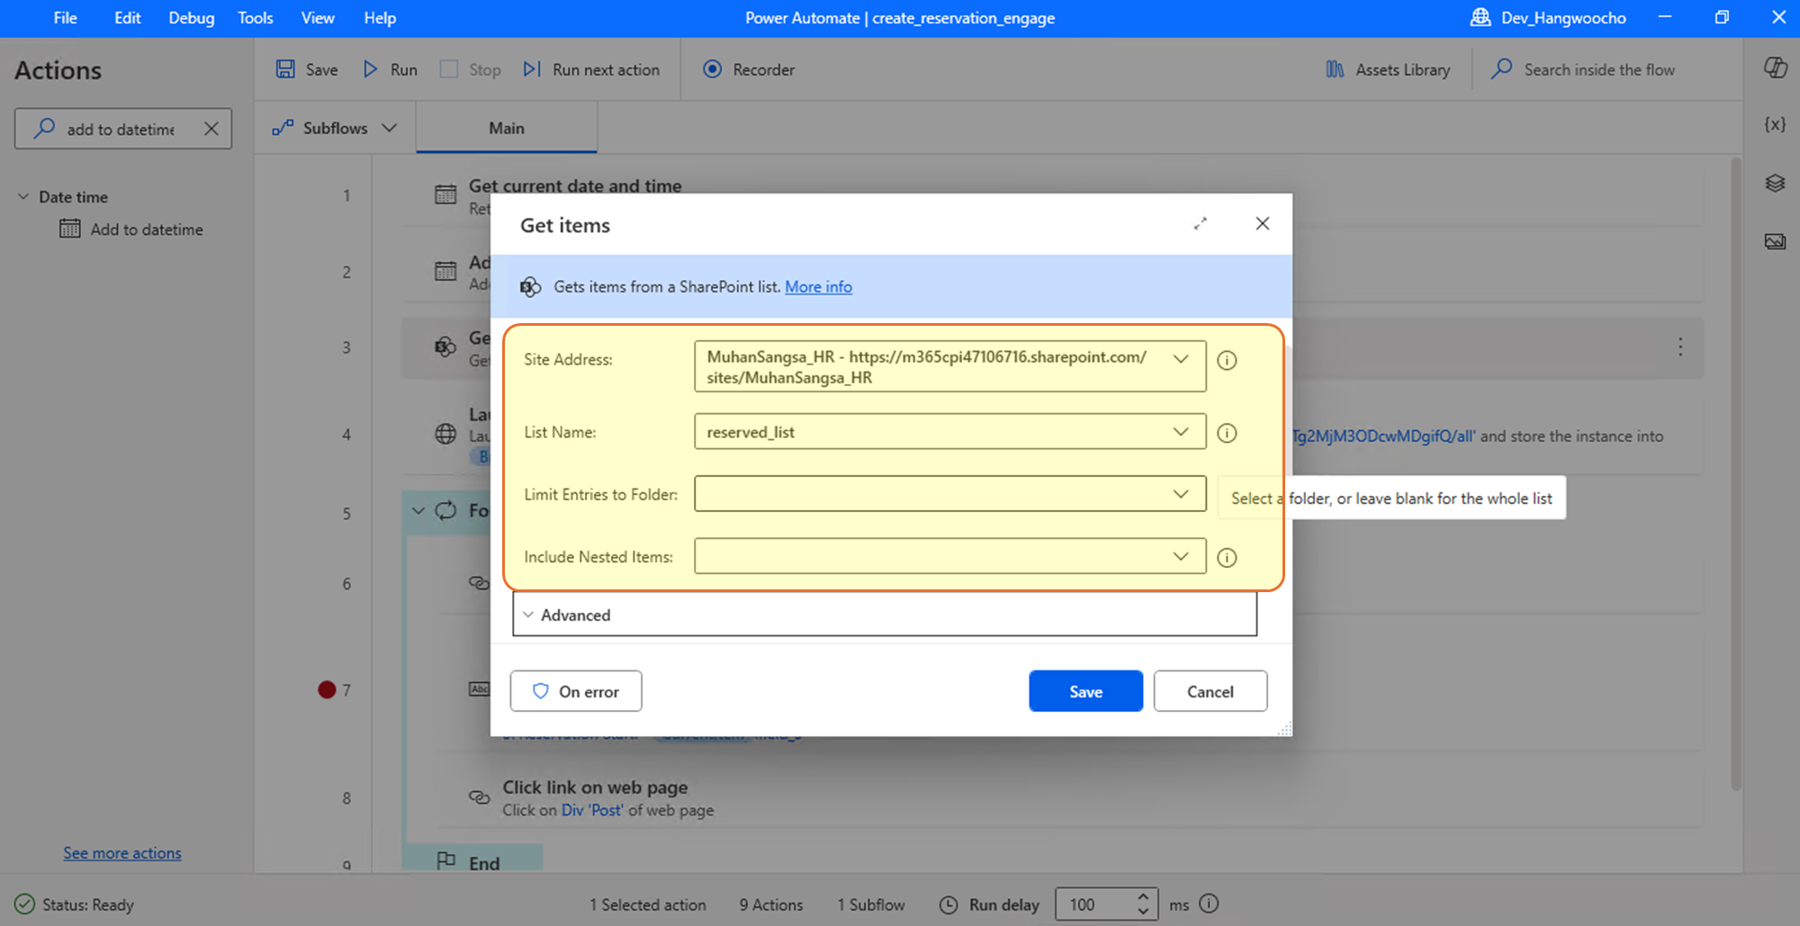Show info for Site Address
1800x926 pixels.
pos(1227,360)
